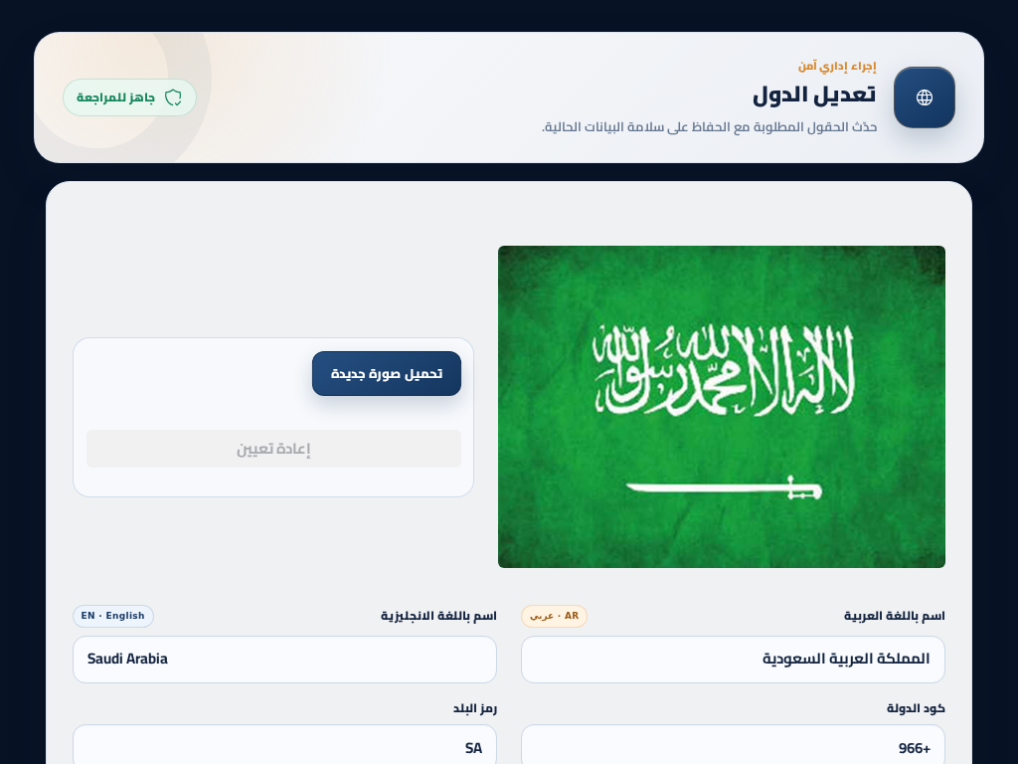Click the رمز البلد label
Viewport: 1018px width, 764px height.
475,708
